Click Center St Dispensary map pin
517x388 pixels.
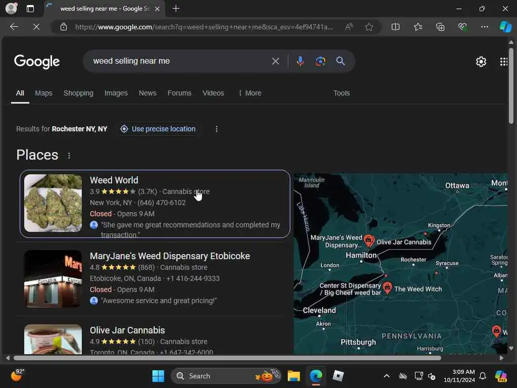pyautogui.click(x=387, y=288)
